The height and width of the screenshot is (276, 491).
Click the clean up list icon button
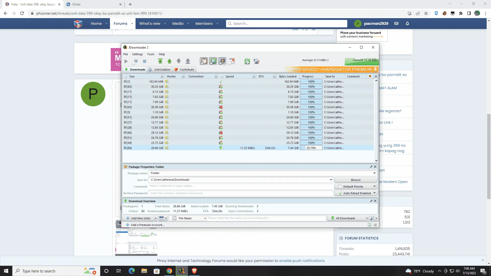tap(161, 218)
